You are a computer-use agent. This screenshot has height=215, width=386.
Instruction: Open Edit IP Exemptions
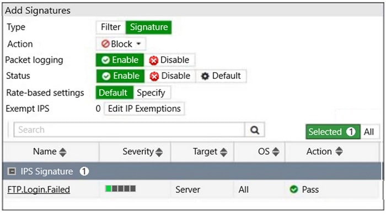144,109
